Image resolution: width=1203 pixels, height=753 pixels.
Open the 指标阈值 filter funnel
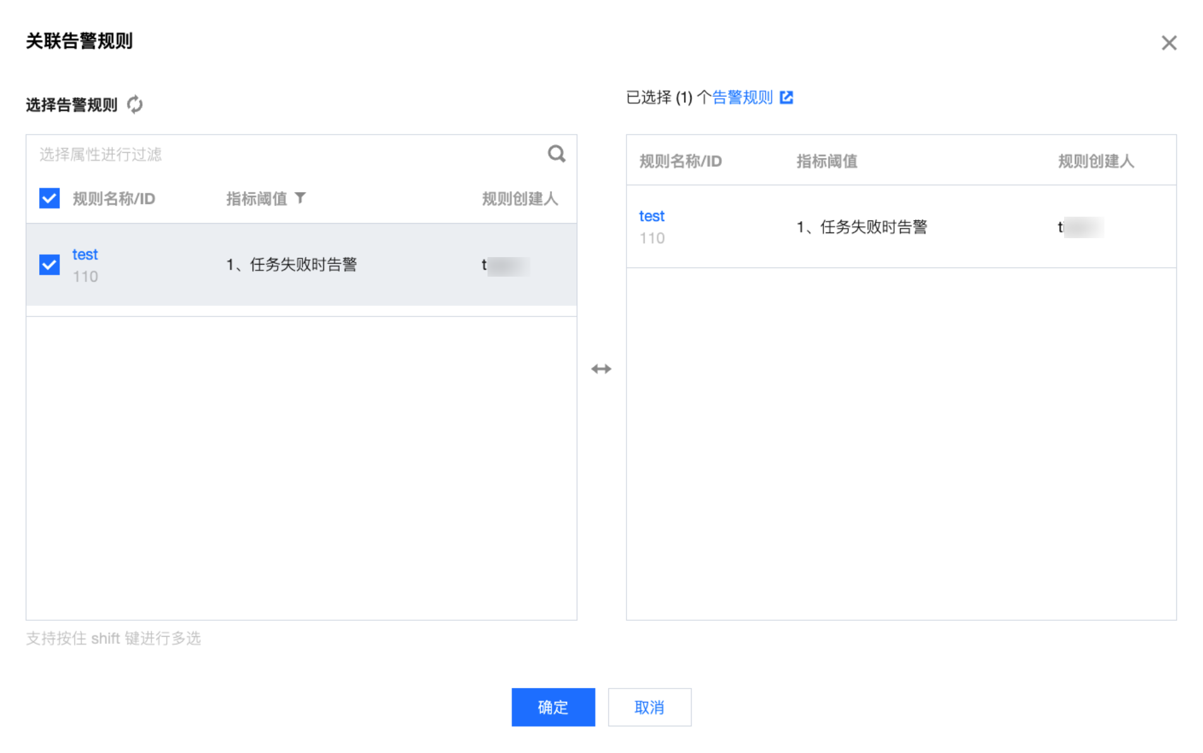tap(301, 198)
